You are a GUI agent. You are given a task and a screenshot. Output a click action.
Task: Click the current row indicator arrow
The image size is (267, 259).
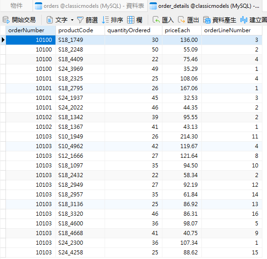(3, 40)
